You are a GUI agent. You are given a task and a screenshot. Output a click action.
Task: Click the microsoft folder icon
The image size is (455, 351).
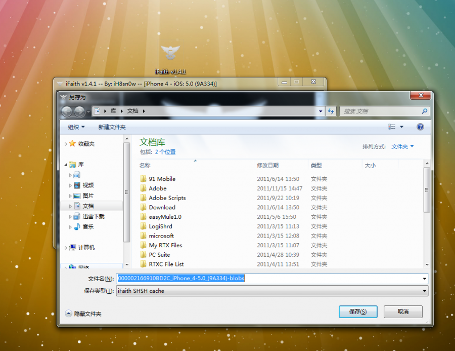[x=143, y=236]
